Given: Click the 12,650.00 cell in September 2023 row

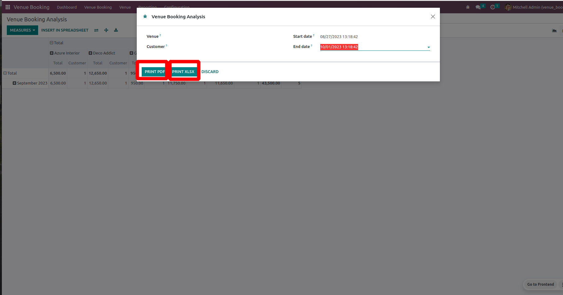Looking at the screenshot, I should pos(98,83).
